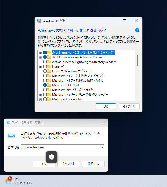
Task: Click the folder icon for Microsoft XPS ドキュメント ライター
Action: tap(49, 90)
